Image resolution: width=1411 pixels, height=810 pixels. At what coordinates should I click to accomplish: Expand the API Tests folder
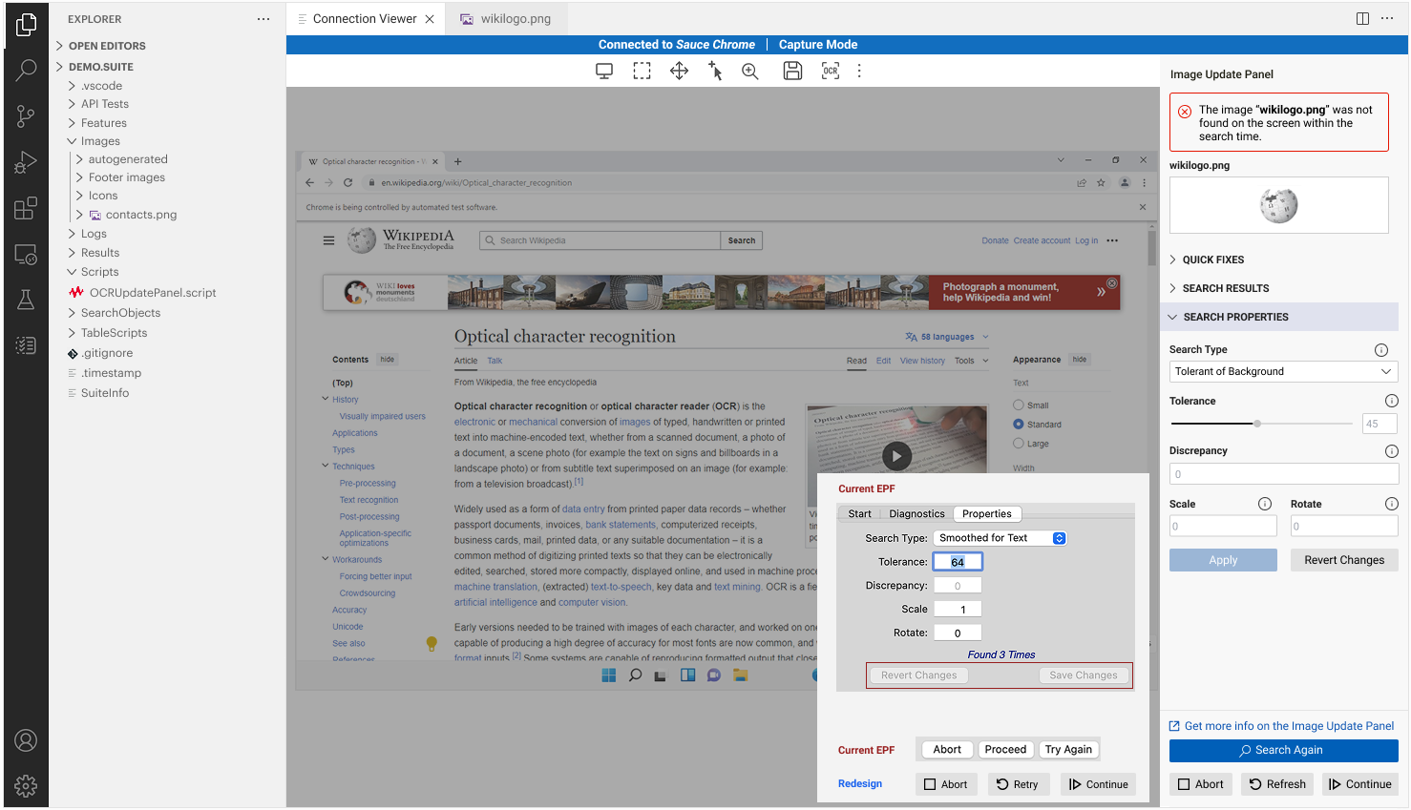coord(105,104)
